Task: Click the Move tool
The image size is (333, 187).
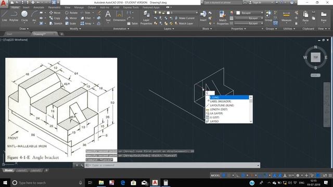Action: [x=55, y=12]
